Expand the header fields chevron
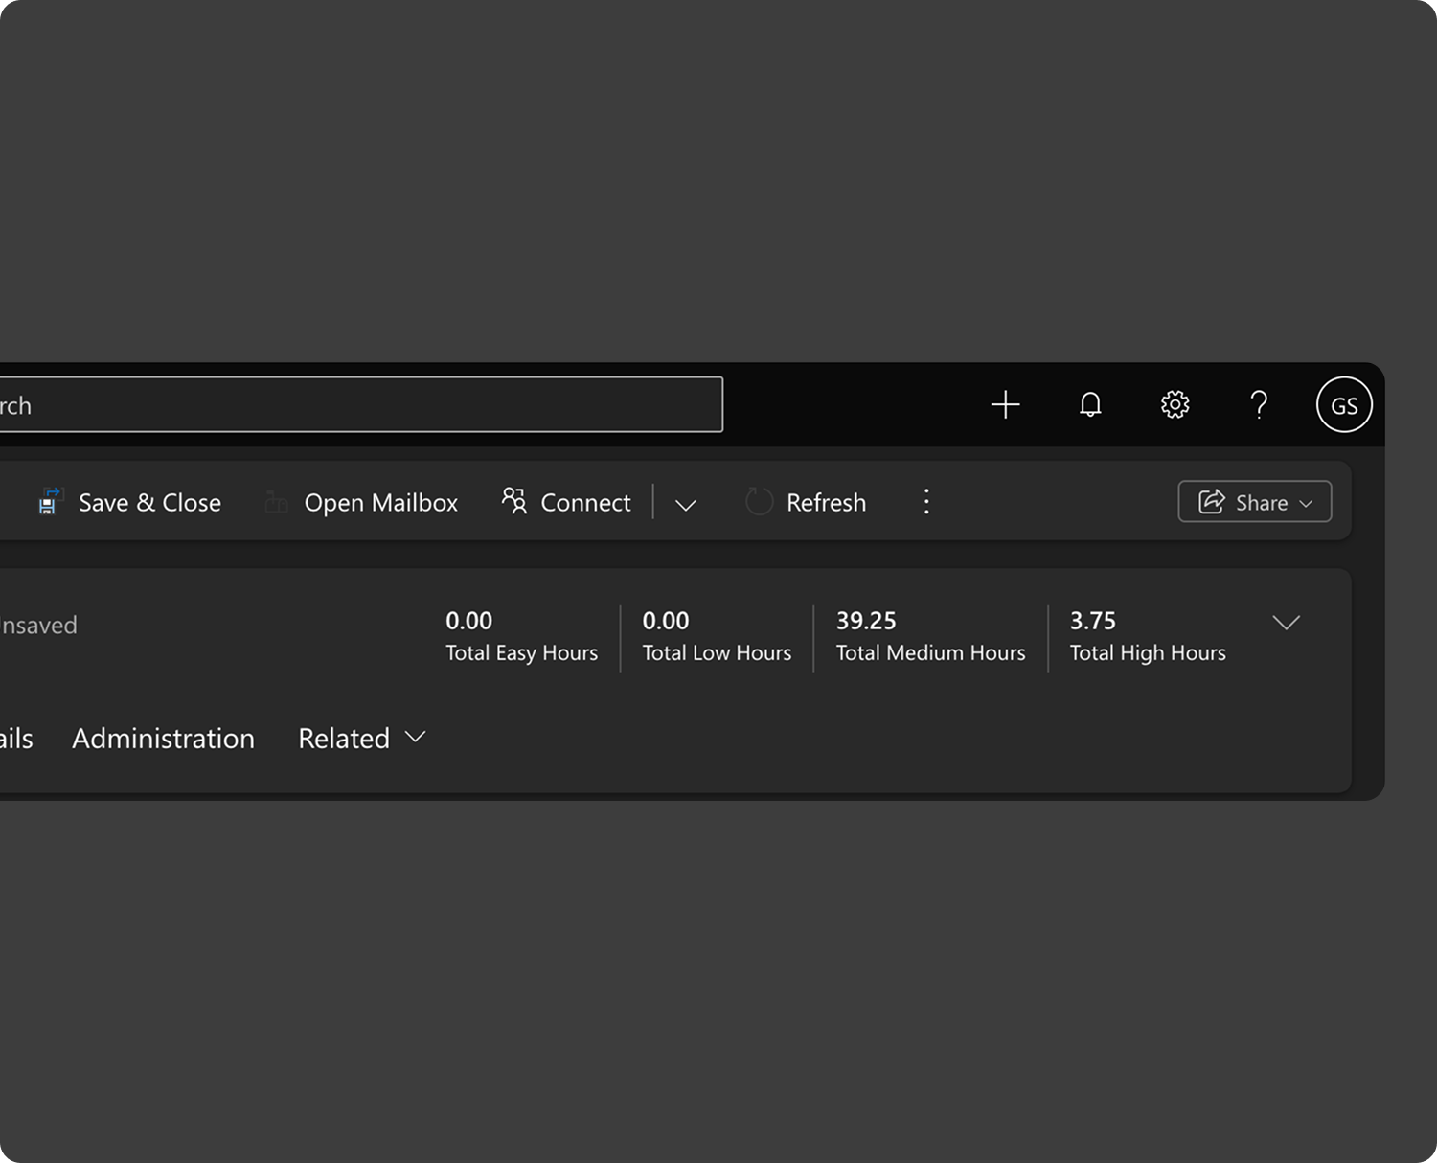 [1285, 623]
